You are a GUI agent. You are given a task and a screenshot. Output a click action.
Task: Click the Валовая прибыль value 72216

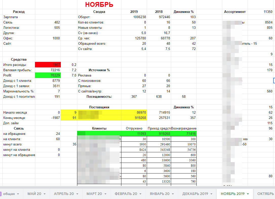click(48, 70)
